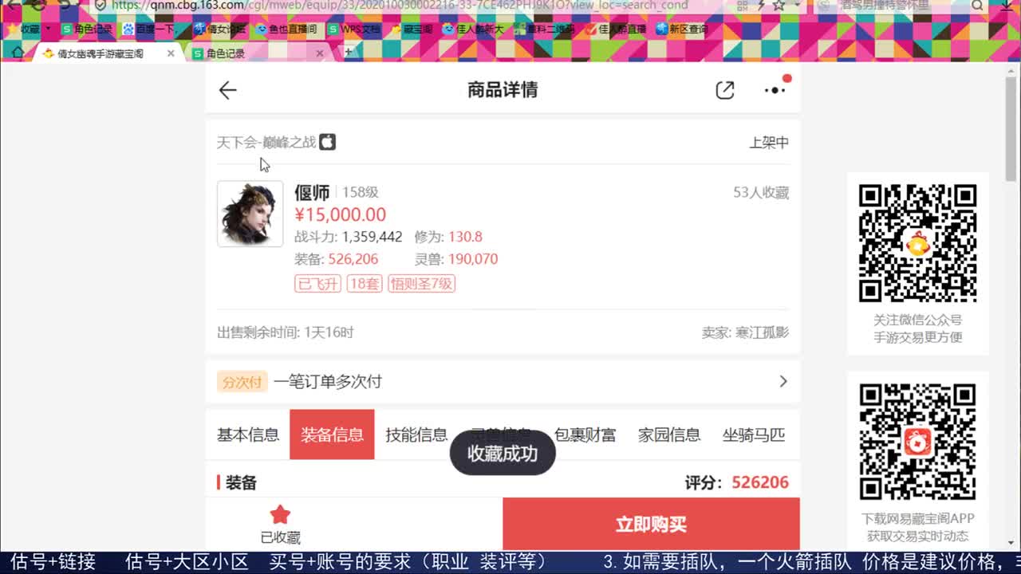Open the share icon in header
The width and height of the screenshot is (1021, 574).
pyautogui.click(x=724, y=90)
